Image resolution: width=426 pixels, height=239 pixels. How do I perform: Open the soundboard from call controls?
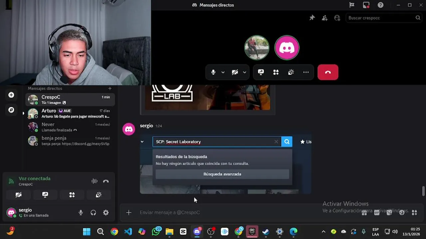click(291, 72)
